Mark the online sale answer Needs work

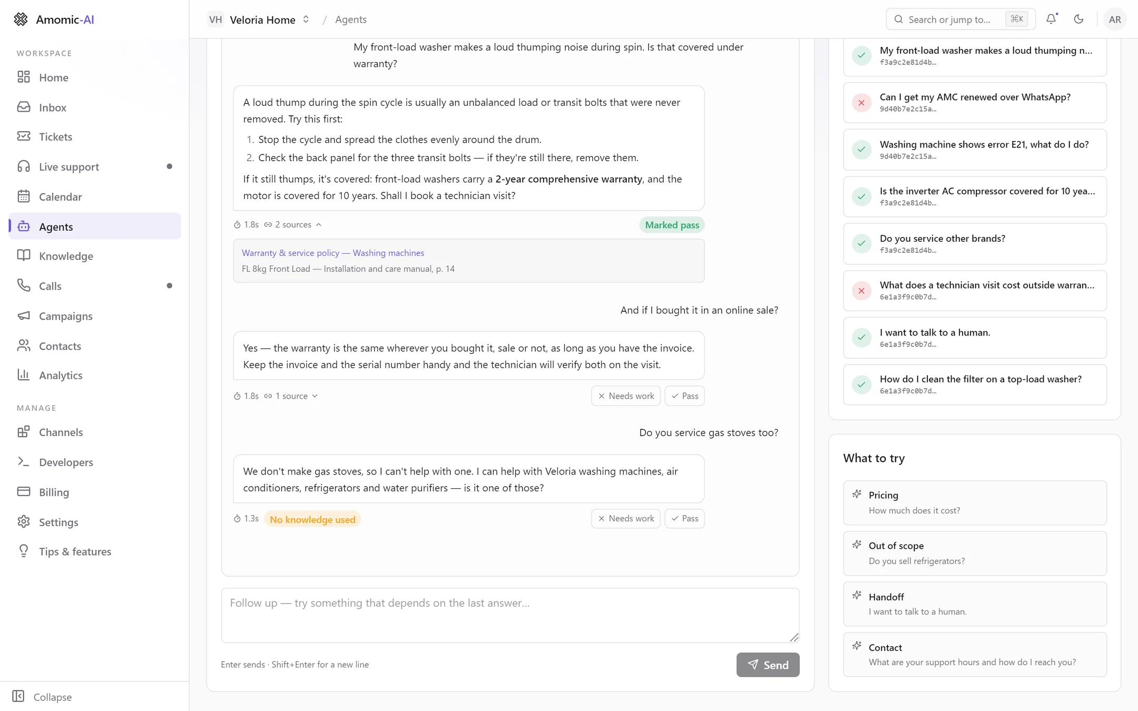tap(625, 396)
